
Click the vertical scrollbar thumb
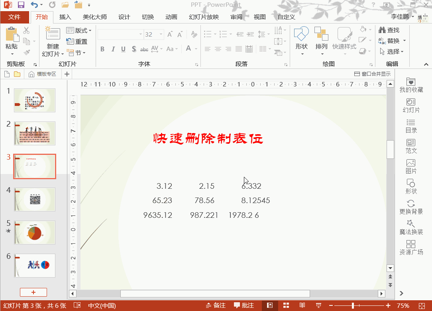pos(390,149)
